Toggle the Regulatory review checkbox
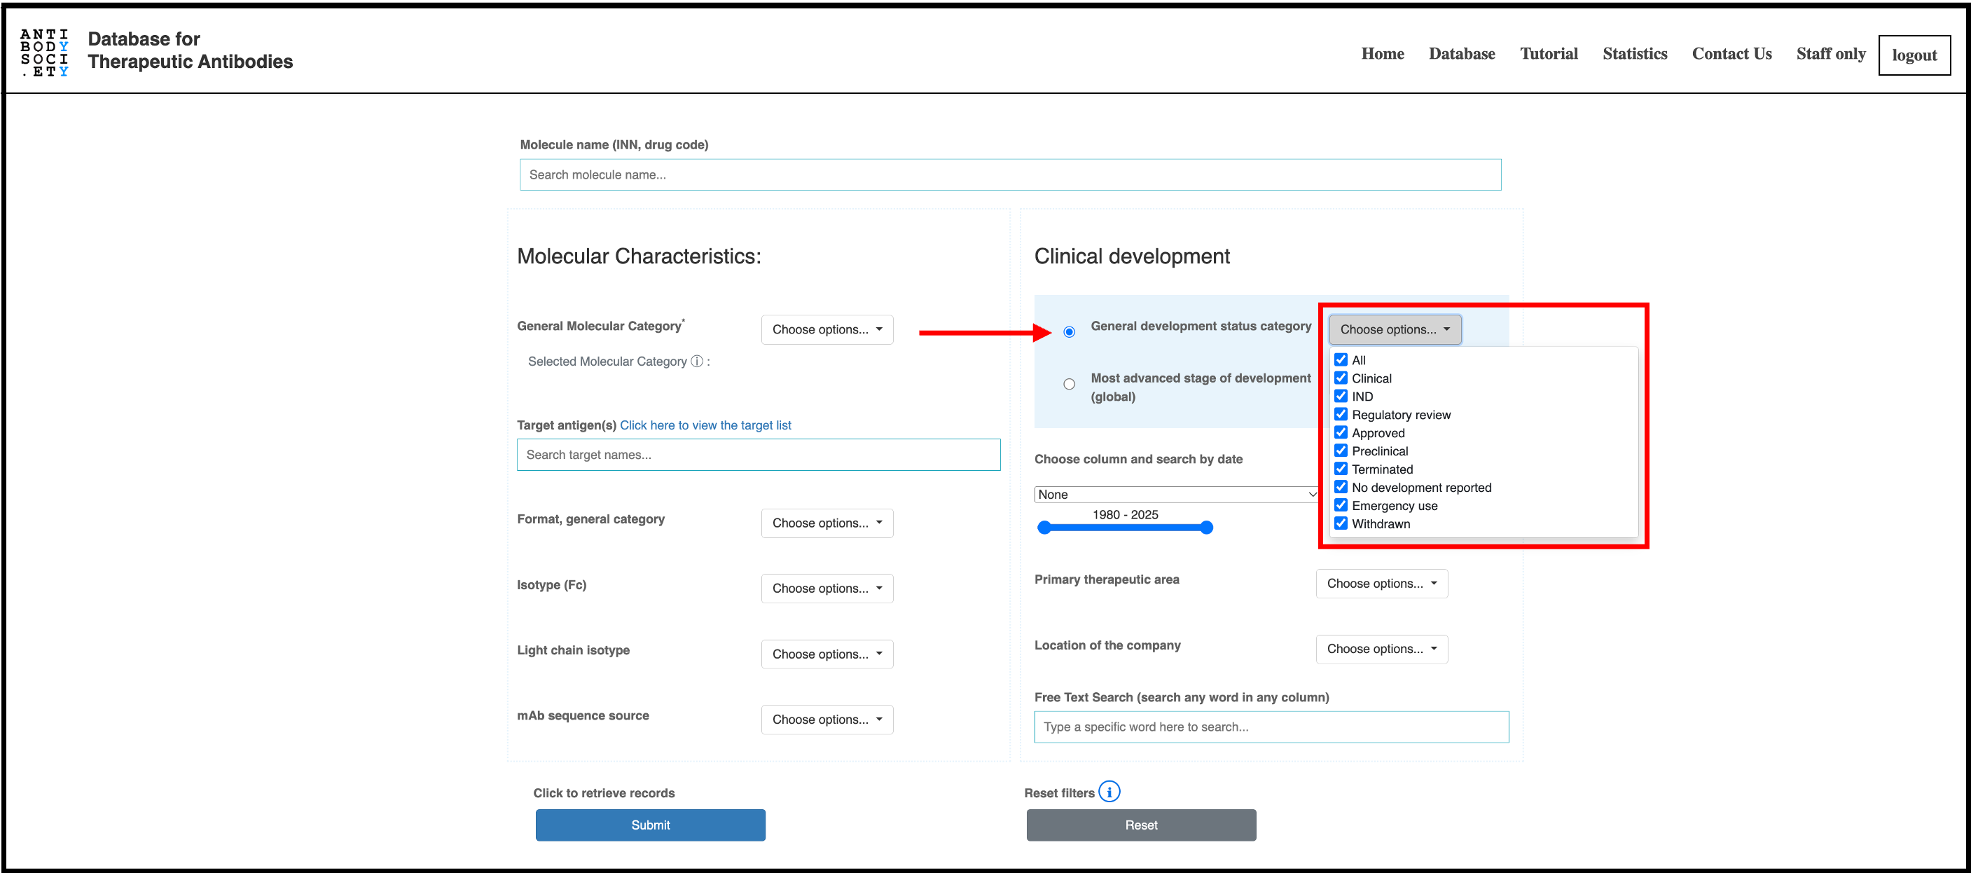This screenshot has width=1971, height=873. click(1341, 414)
